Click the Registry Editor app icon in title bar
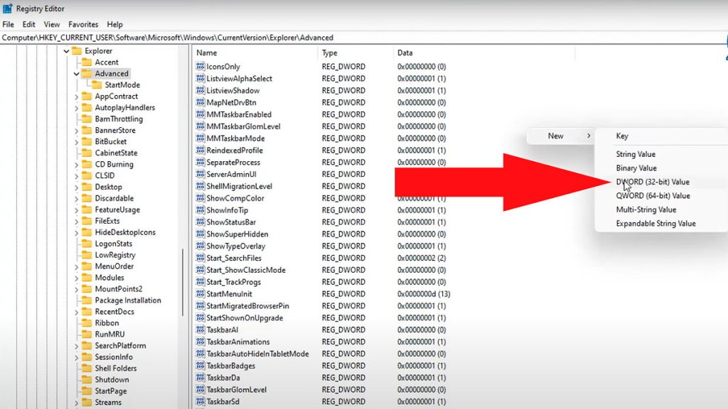 click(7, 9)
